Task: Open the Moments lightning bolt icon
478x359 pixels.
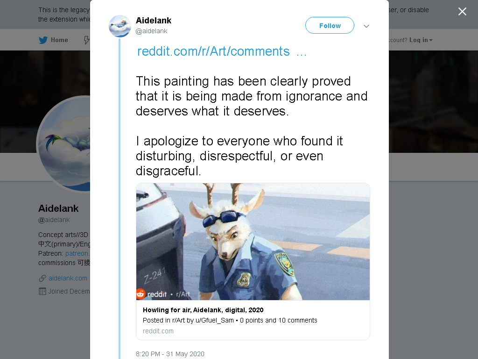Action: point(87,40)
